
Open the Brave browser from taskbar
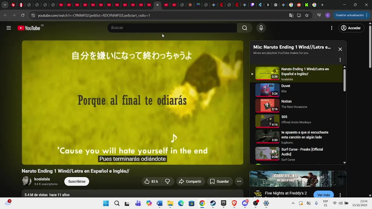click(x=234, y=203)
